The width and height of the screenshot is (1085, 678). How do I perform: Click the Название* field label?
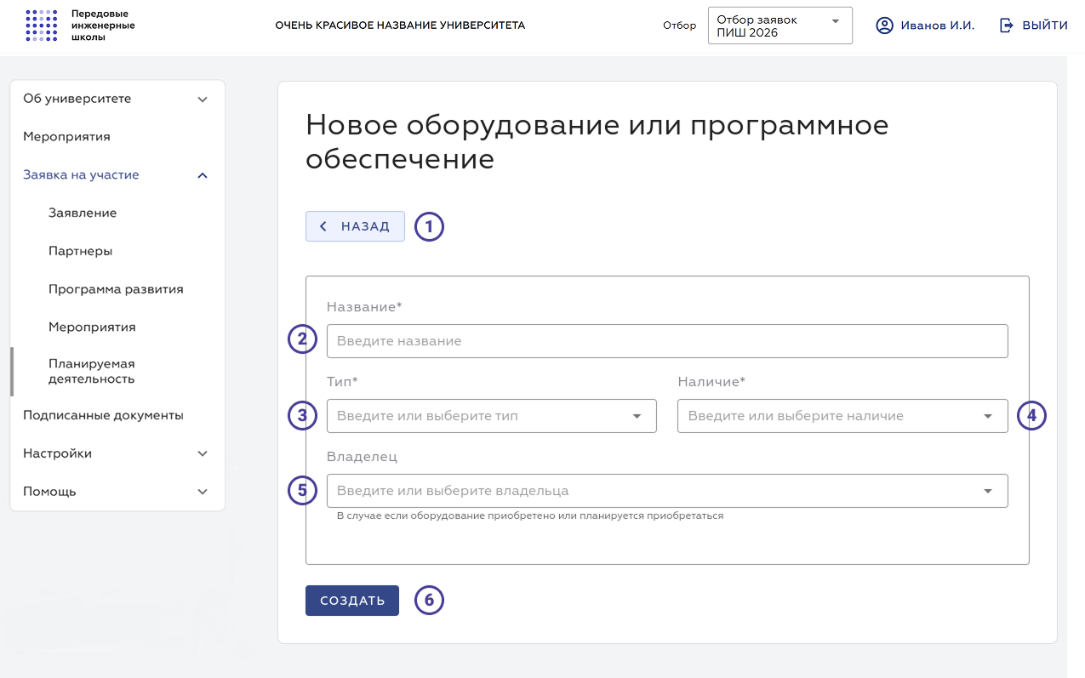(364, 307)
